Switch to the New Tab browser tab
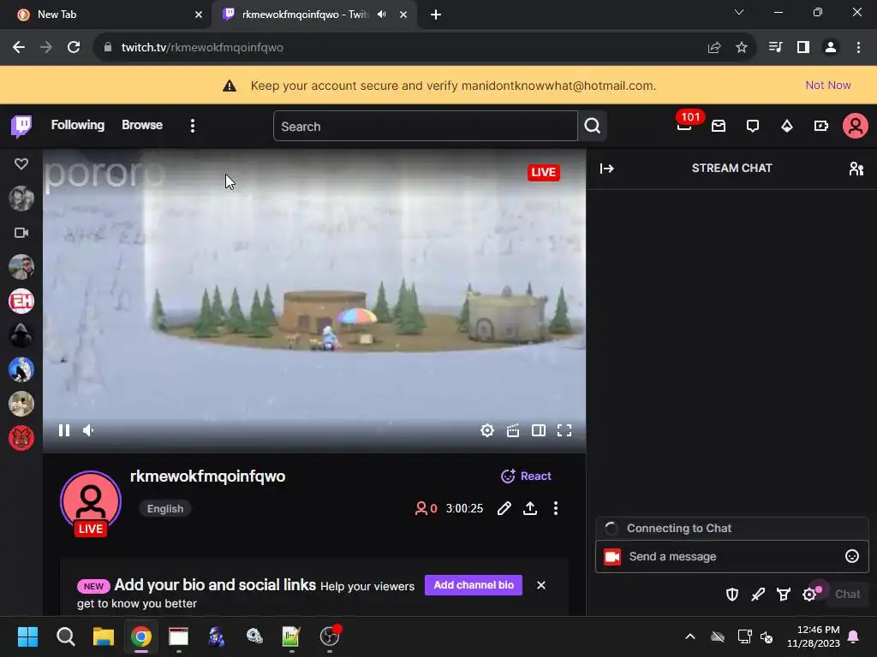The height and width of the screenshot is (657, 877). (106, 15)
